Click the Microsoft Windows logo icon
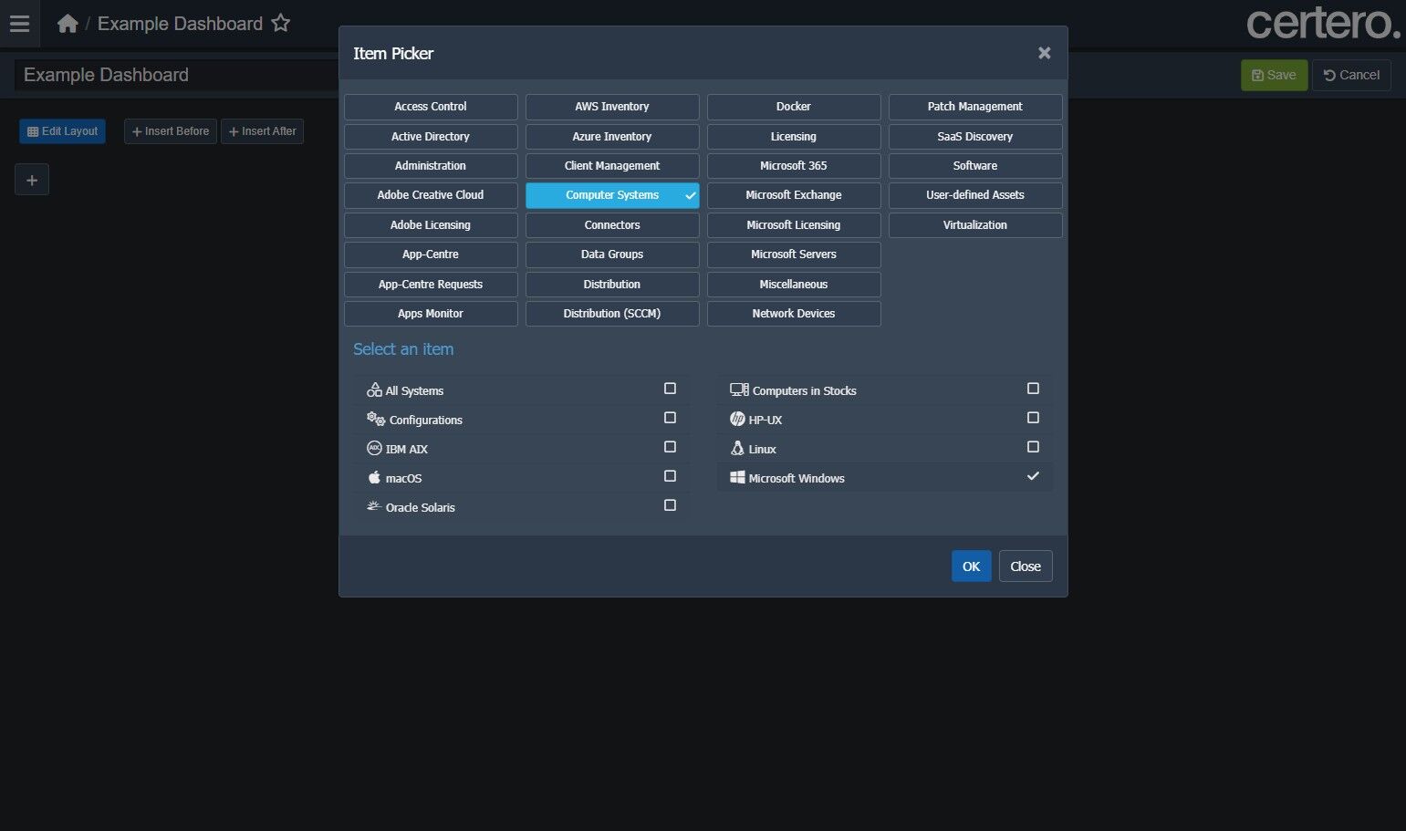The width and height of the screenshot is (1406, 831). point(737,478)
